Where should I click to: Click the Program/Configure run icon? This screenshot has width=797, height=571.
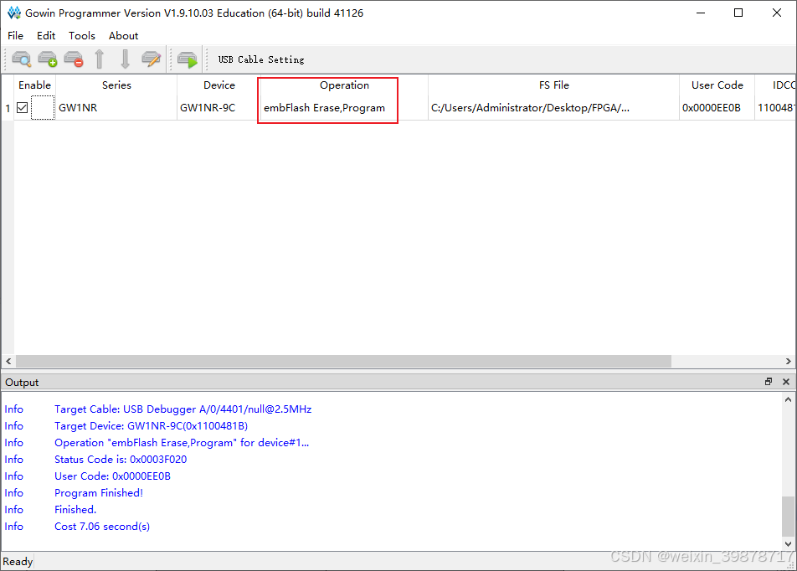188,59
